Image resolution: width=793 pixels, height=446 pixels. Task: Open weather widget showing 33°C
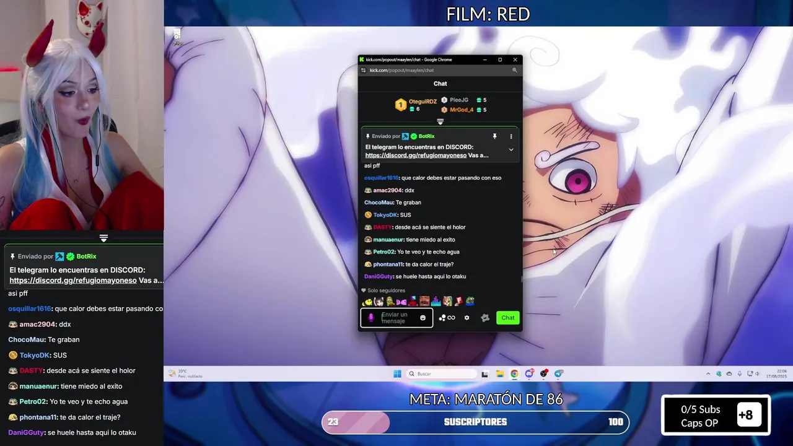point(186,374)
